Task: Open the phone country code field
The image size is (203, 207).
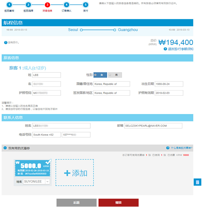Action: tap(46, 135)
